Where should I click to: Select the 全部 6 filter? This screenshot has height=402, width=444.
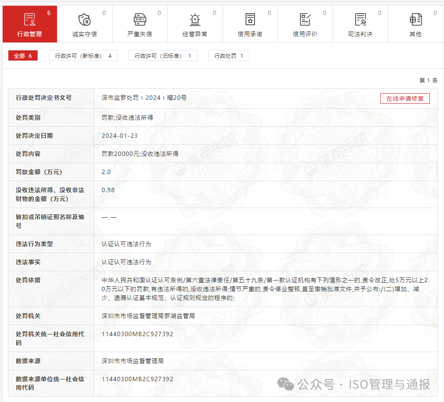coord(23,56)
